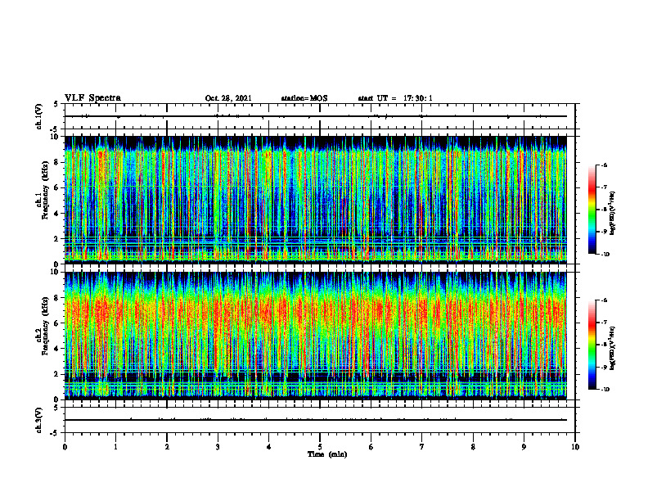Click the ch.2 color bar log(PSD) units label

pyautogui.click(x=614, y=349)
